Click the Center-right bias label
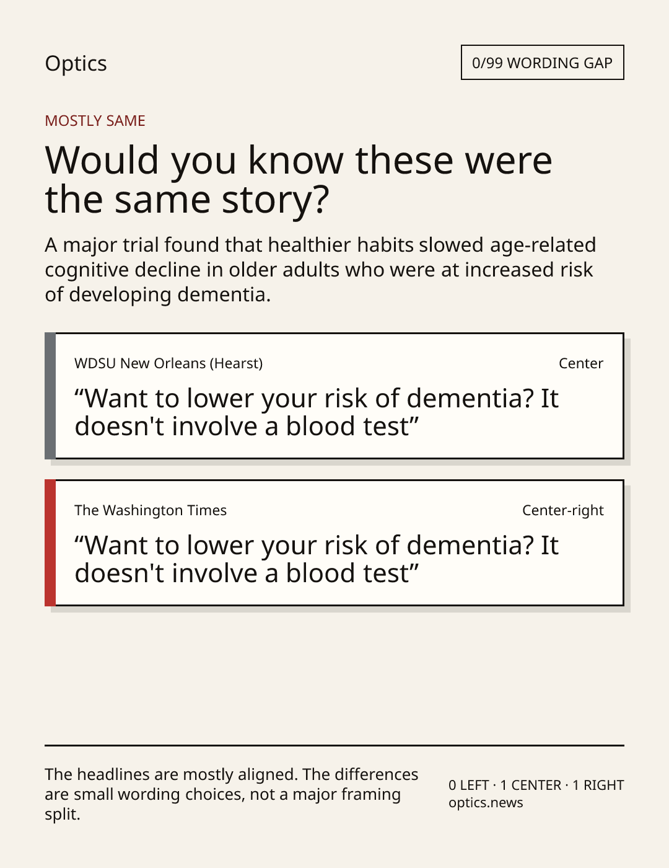 tap(563, 510)
